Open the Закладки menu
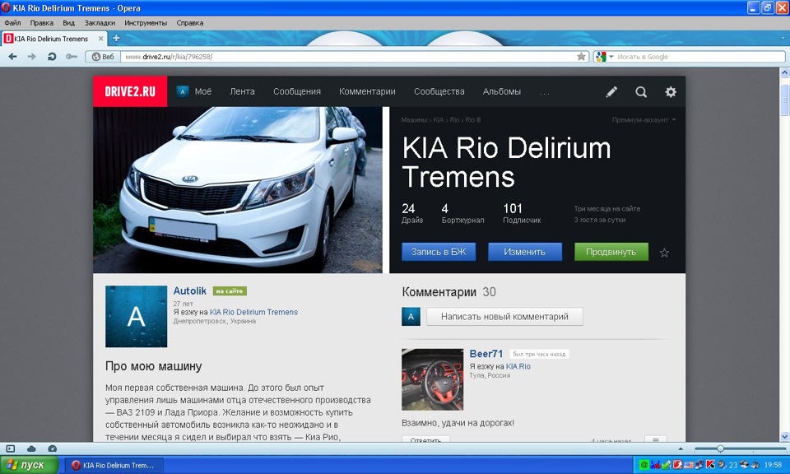Image resolution: width=790 pixels, height=474 pixels. [x=100, y=23]
